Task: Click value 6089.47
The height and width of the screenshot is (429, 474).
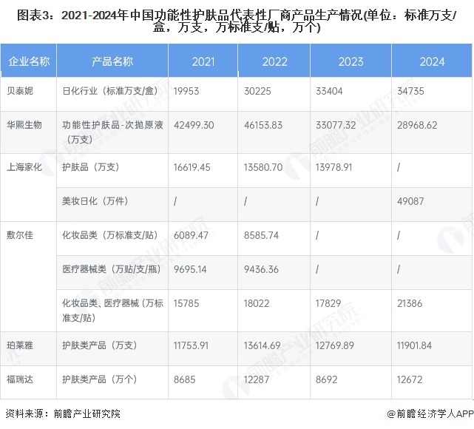Action: click(191, 235)
